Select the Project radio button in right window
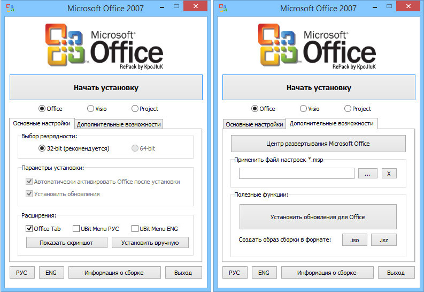 click(x=348, y=109)
